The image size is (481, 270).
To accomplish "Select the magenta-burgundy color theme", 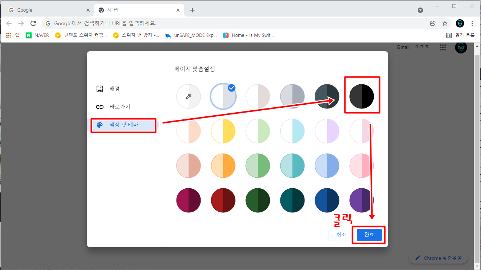I will point(189,200).
